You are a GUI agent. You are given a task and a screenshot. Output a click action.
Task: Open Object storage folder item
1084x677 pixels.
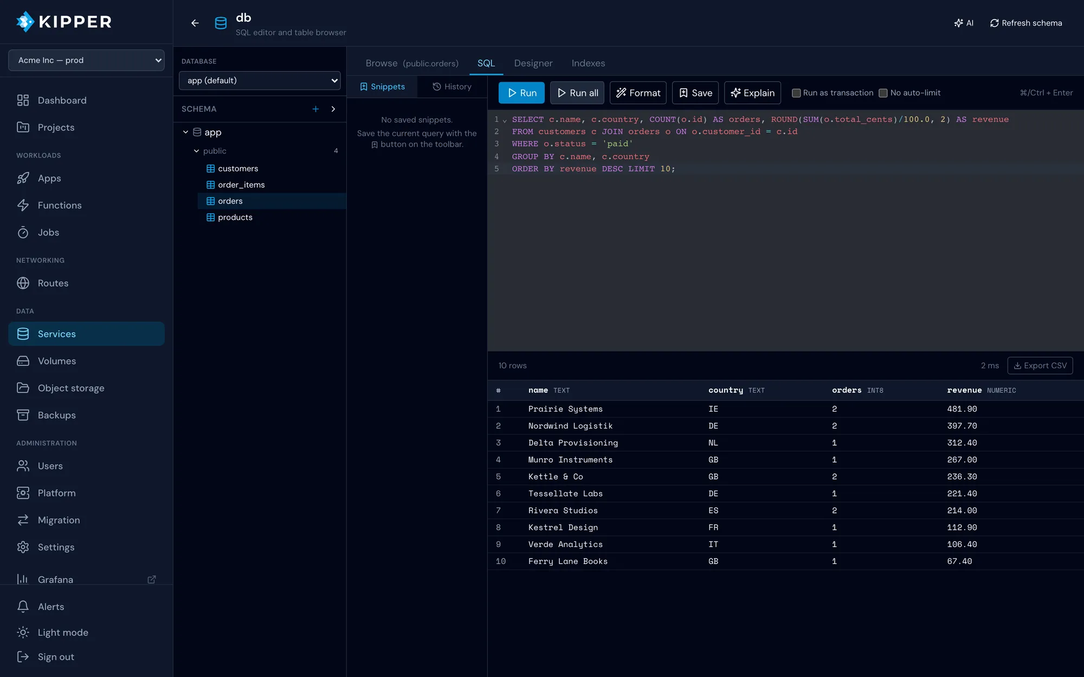click(86, 388)
